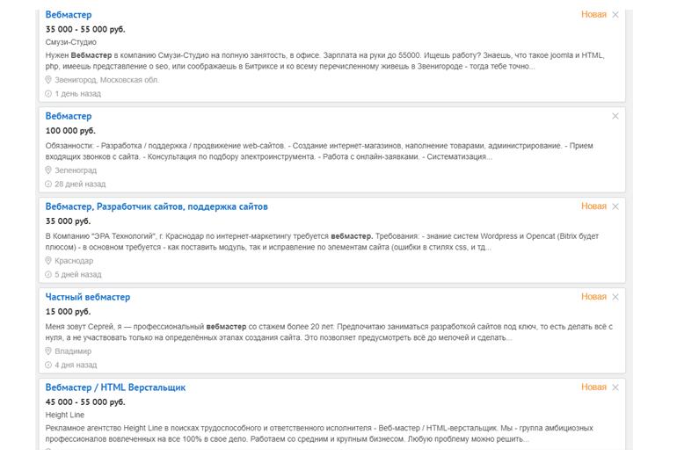Click the location pin icon near Владимир
Viewport: 677px width, 463px height.
point(49,351)
